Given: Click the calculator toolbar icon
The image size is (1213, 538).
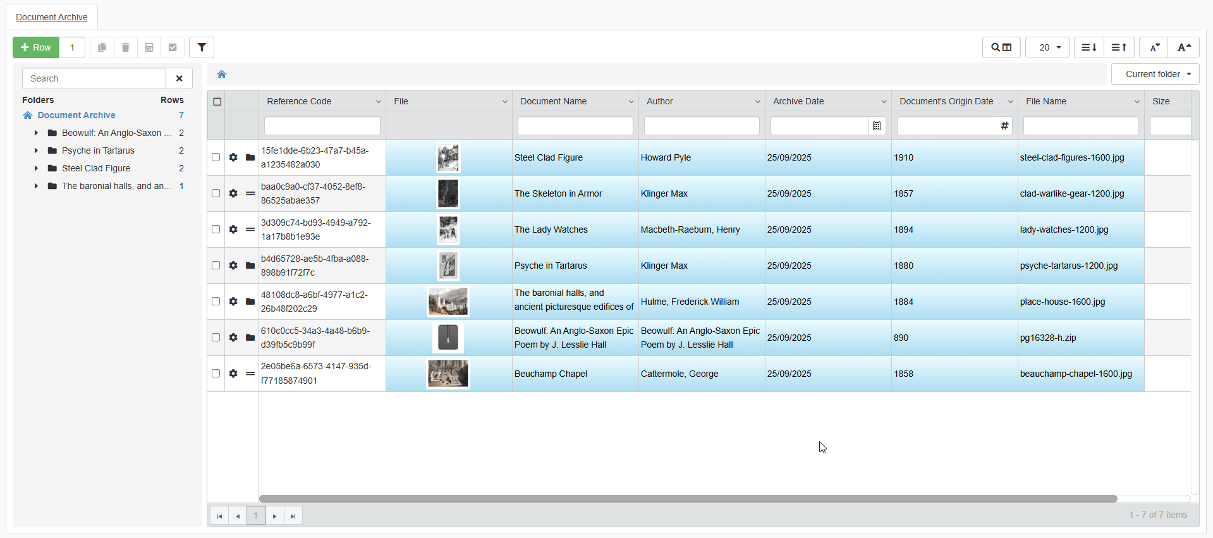Looking at the screenshot, I should click(x=149, y=47).
